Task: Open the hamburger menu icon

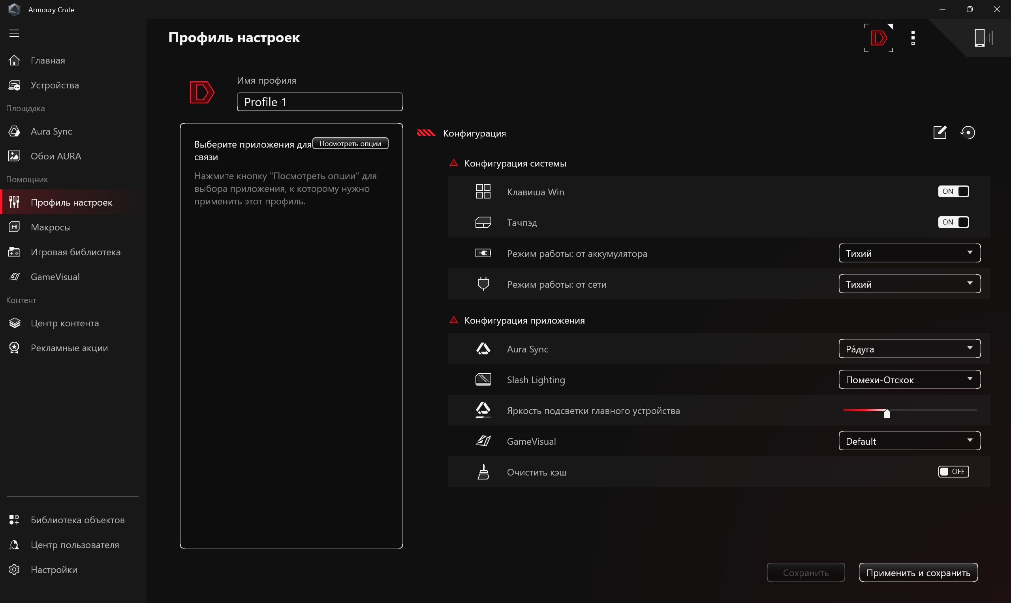Action: 14,33
